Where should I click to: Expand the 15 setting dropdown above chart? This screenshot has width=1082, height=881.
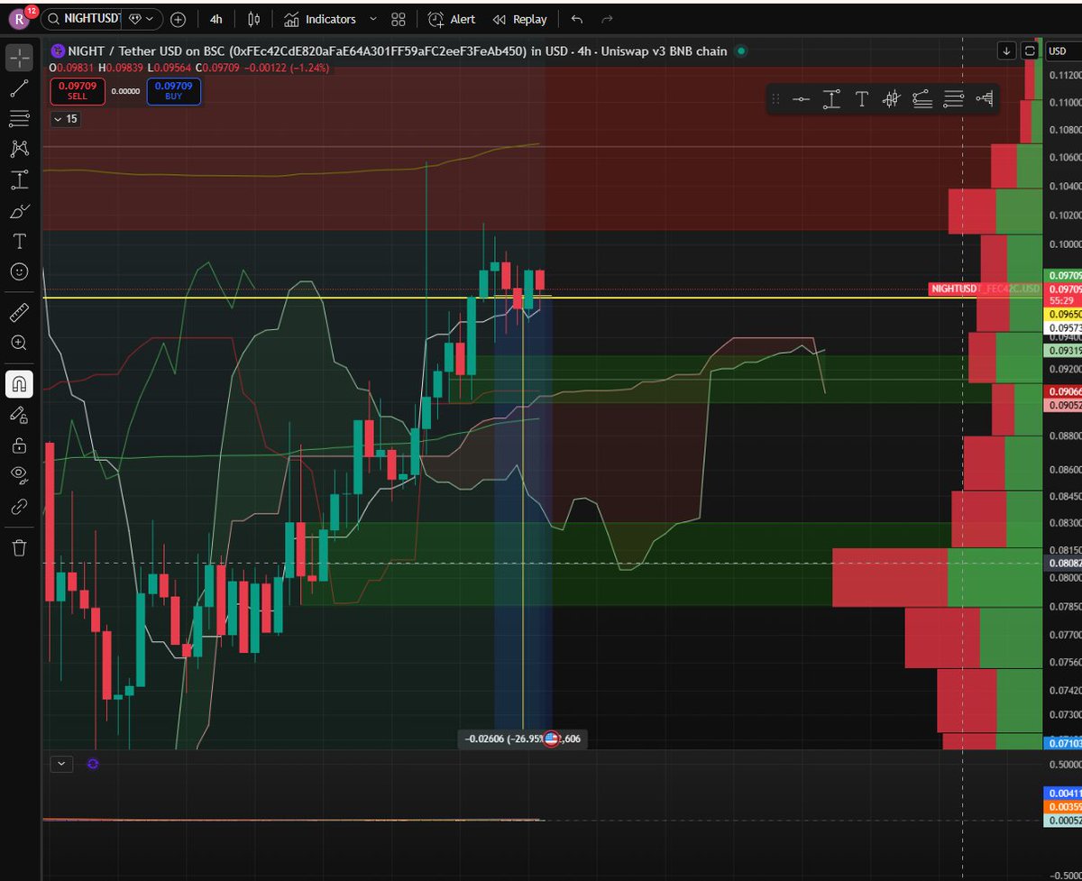(x=64, y=119)
